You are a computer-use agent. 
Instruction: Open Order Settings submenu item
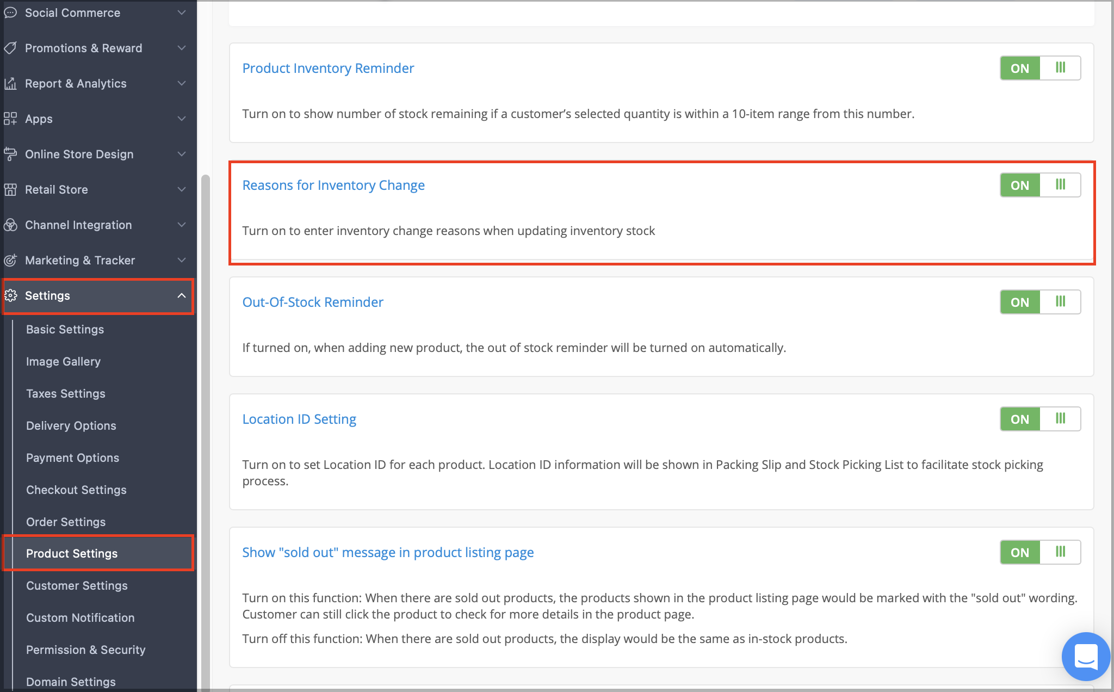(x=66, y=522)
